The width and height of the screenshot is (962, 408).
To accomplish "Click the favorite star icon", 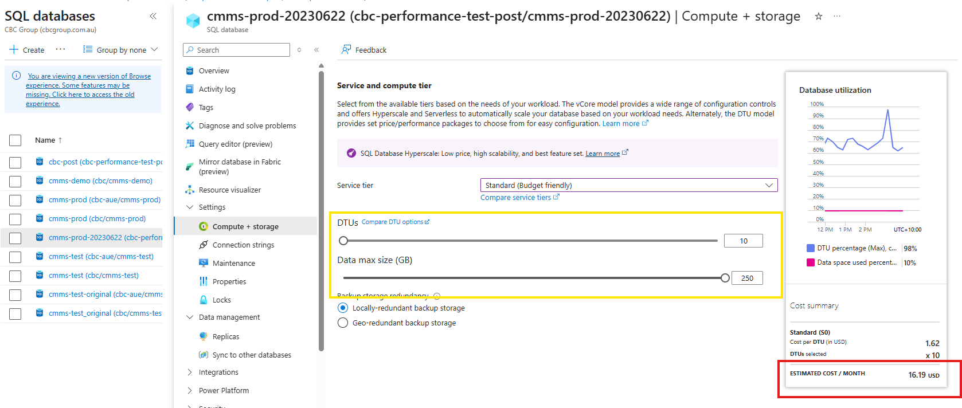I will 819,17.
